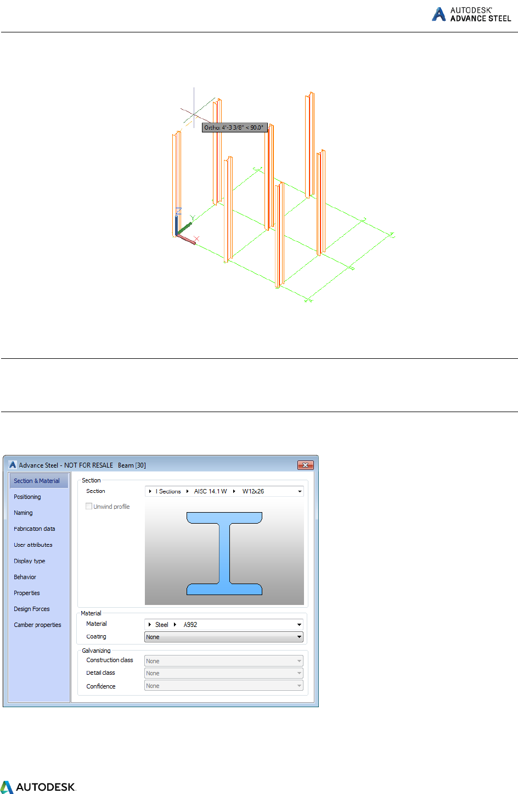Expand the I Sections breadcrumb arrow
Screen dimensions: 518x794
coord(150,491)
